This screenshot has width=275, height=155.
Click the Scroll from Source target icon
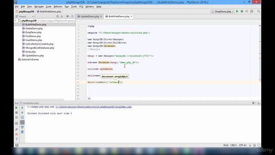[58, 16]
